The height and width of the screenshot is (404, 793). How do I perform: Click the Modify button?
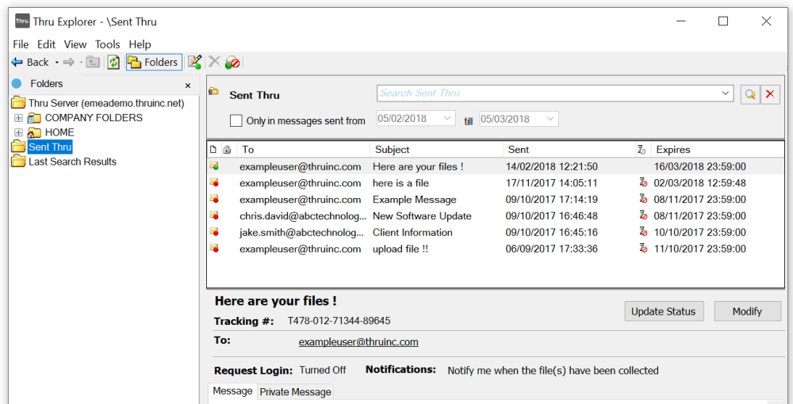pos(747,311)
